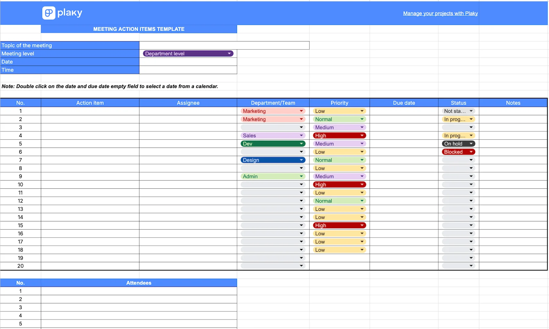This screenshot has height=329, width=549.
Task: Open the Department level meeting dropdown
Action: pos(188,54)
